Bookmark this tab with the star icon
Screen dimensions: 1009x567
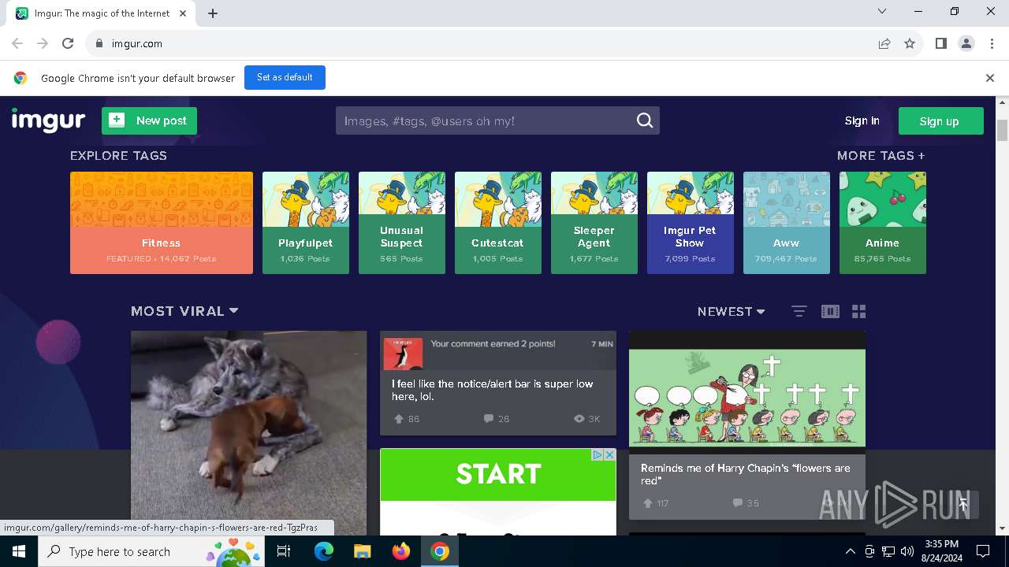coord(910,44)
